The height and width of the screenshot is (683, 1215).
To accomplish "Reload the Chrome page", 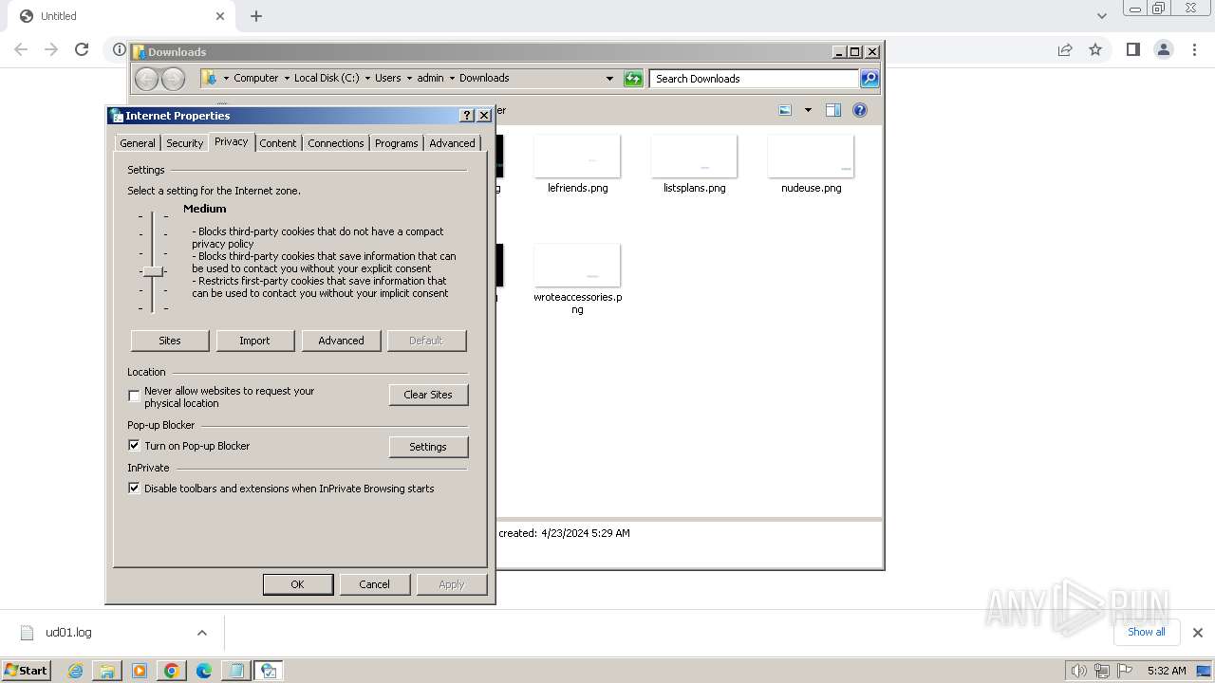I will point(82,49).
